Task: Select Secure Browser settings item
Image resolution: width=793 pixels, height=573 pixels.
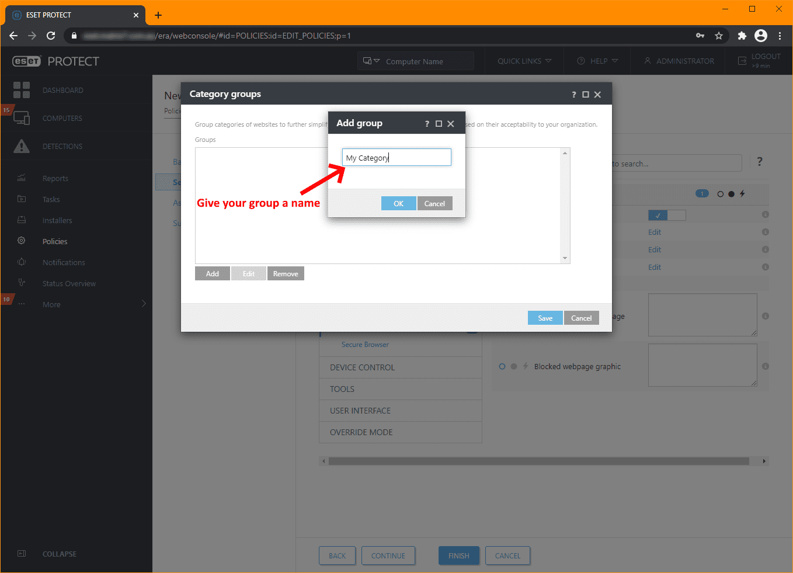Action: click(365, 345)
